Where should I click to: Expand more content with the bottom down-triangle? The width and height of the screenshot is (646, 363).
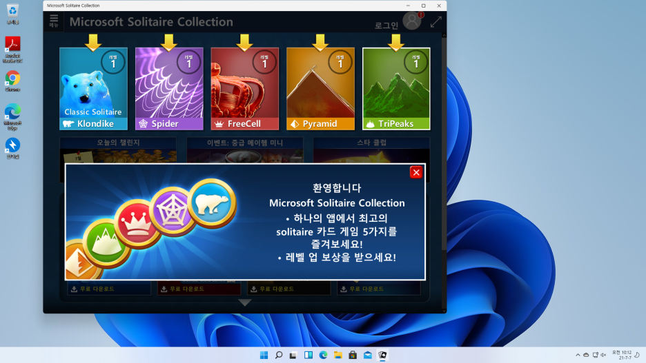click(x=245, y=302)
